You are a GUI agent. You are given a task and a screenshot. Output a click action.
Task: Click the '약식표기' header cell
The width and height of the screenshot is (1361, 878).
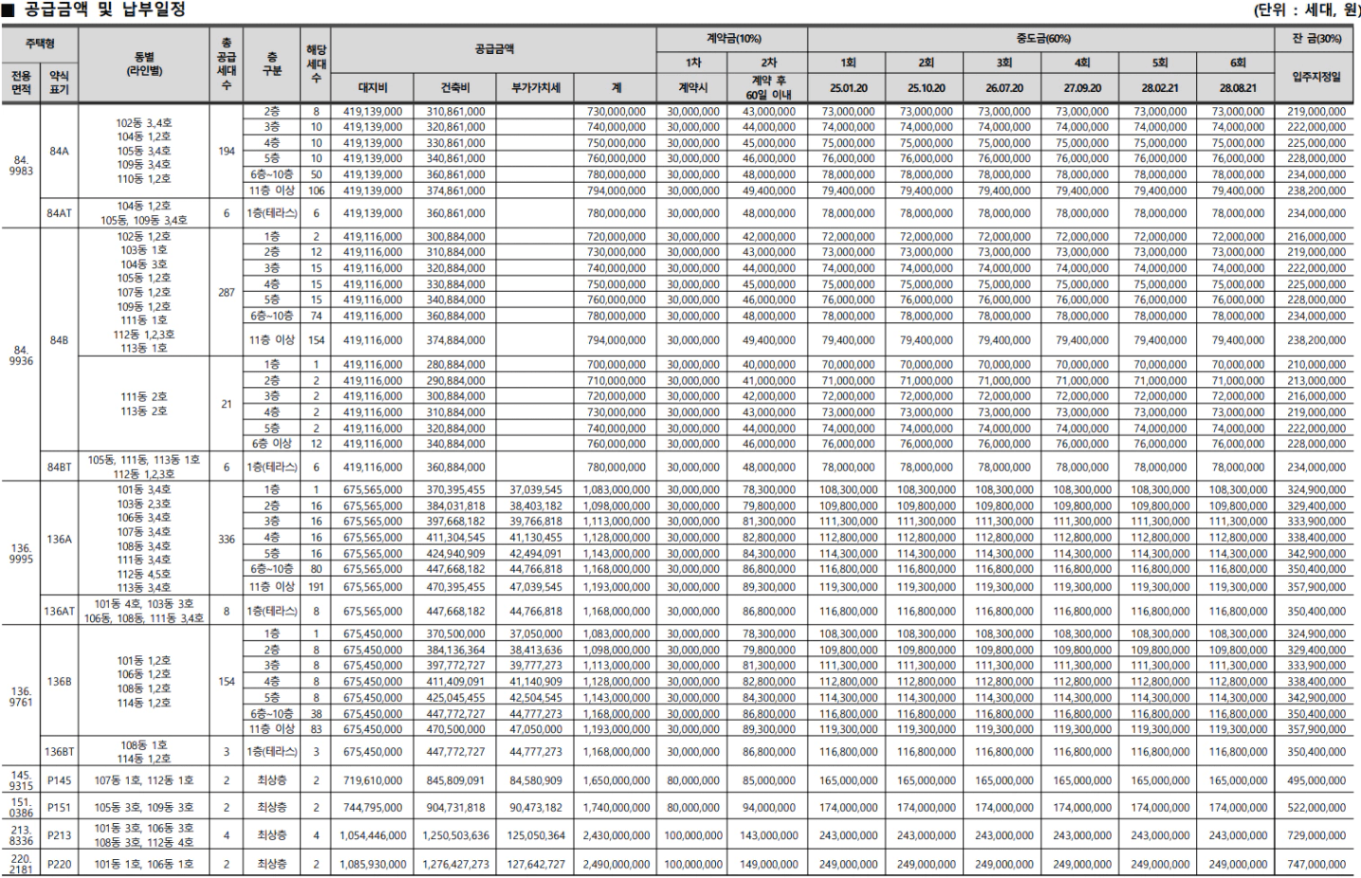click(59, 82)
